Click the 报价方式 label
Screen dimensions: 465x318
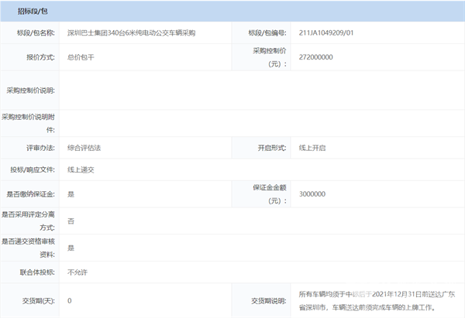[x=40, y=57]
